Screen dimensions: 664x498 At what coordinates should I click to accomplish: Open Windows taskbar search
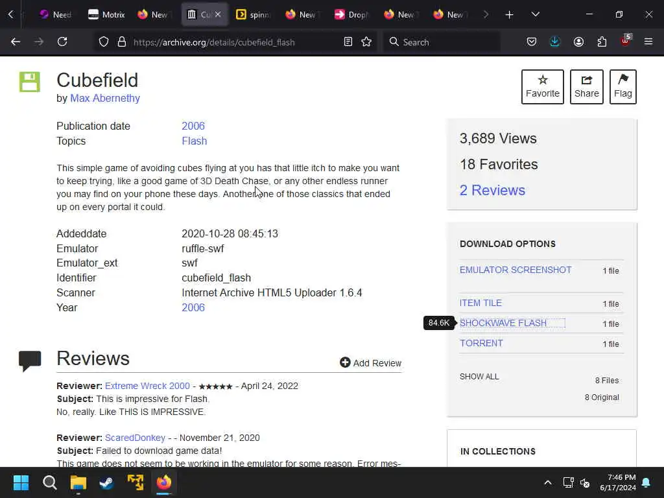pos(49,482)
